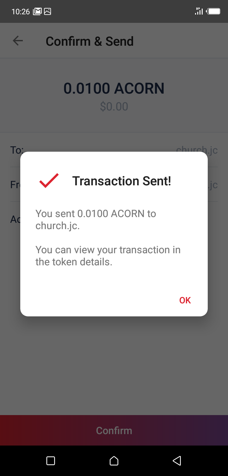The width and height of the screenshot is (228, 476).
Task: Tap the $0.00 value text
Action: (114, 107)
